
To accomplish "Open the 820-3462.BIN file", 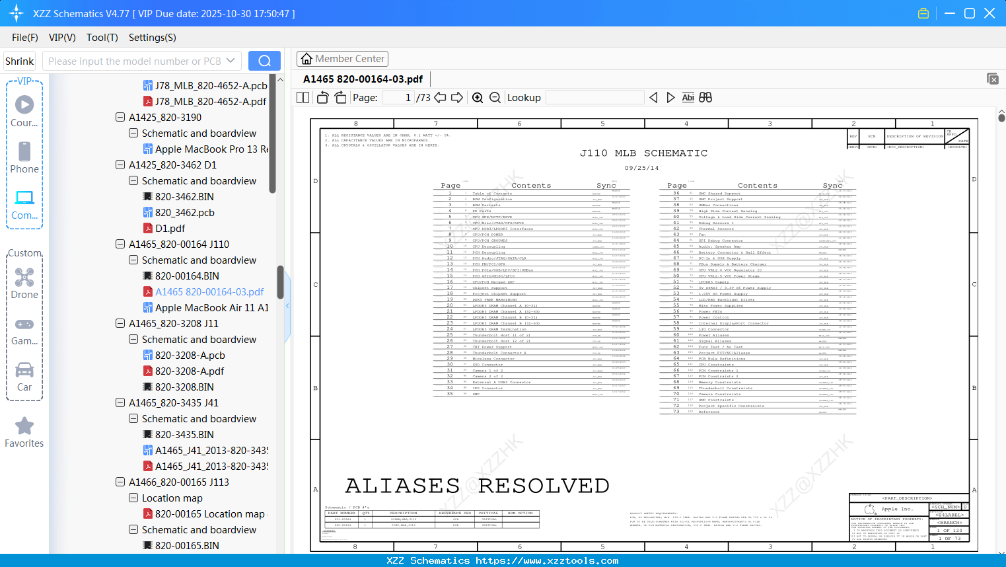I will tap(178, 196).
